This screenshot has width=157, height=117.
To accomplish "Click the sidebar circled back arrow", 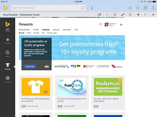I will 8,30.
